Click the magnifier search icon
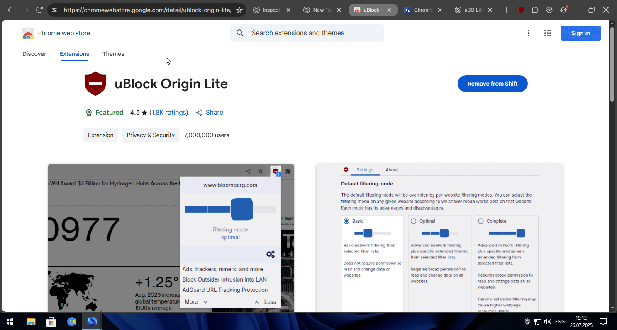This screenshot has height=330, width=617. 240,33
